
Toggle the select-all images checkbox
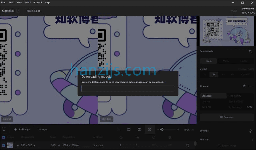click(x=3, y=137)
